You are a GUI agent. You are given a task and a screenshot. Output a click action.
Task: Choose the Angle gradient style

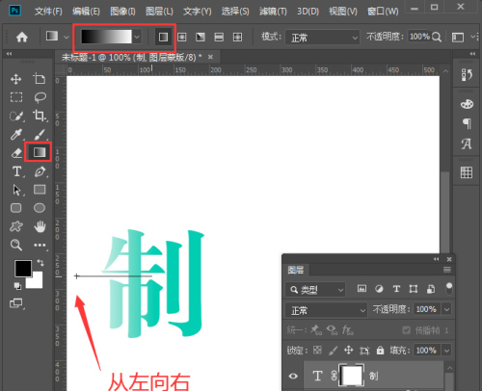[x=201, y=38]
